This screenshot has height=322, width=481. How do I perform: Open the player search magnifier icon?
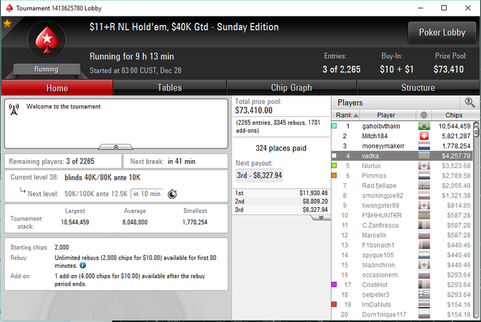469,103
